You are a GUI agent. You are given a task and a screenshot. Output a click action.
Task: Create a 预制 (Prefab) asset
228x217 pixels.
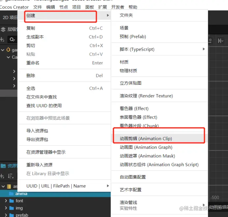tap(159, 37)
